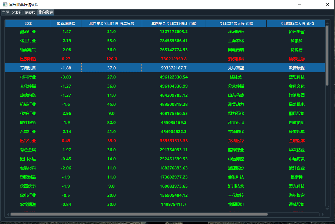Screen dimensions: 335x224
Task: Select the 农牧饲渔 cell
Action: 28,204
